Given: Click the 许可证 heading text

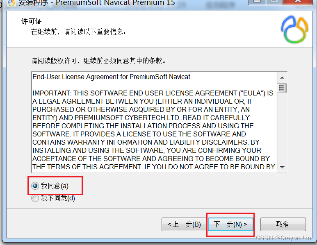Looking at the screenshot, I should click(x=32, y=21).
